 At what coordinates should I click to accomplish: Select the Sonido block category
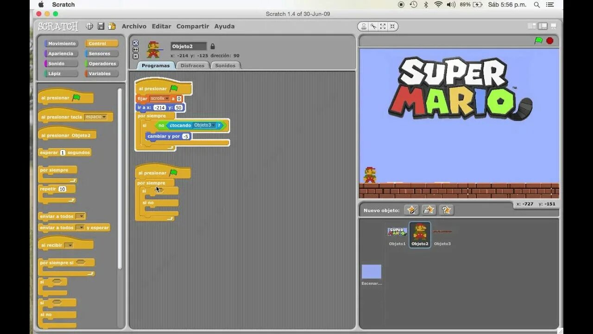tap(61, 64)
